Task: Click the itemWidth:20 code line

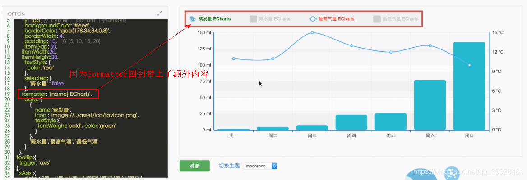Action: coord(40,52)
